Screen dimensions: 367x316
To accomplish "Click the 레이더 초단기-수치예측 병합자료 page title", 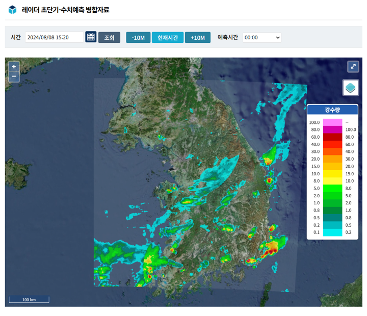I will point(65,10).
